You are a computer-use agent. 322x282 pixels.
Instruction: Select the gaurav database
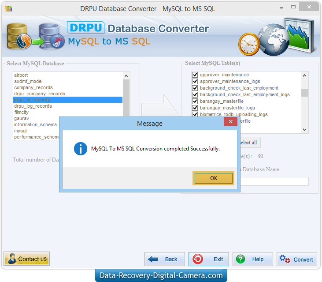pos(37,118)
